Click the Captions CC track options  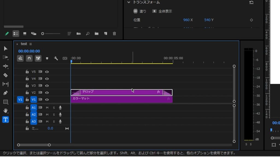65,58
